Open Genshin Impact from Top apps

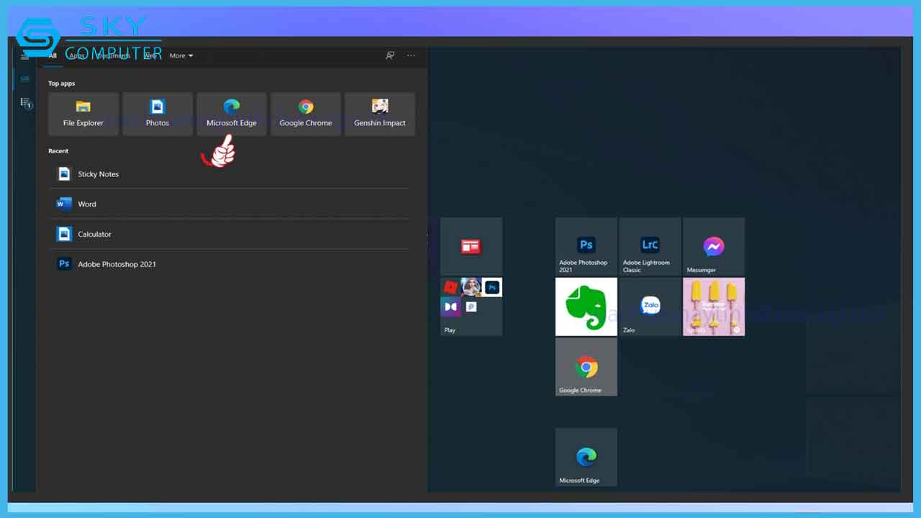click(380, 114)
